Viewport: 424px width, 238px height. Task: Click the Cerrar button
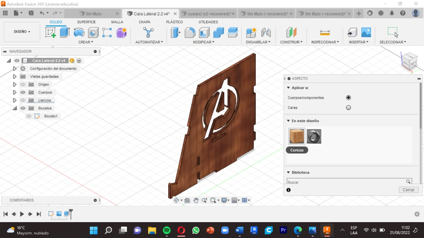click(408, 190)
